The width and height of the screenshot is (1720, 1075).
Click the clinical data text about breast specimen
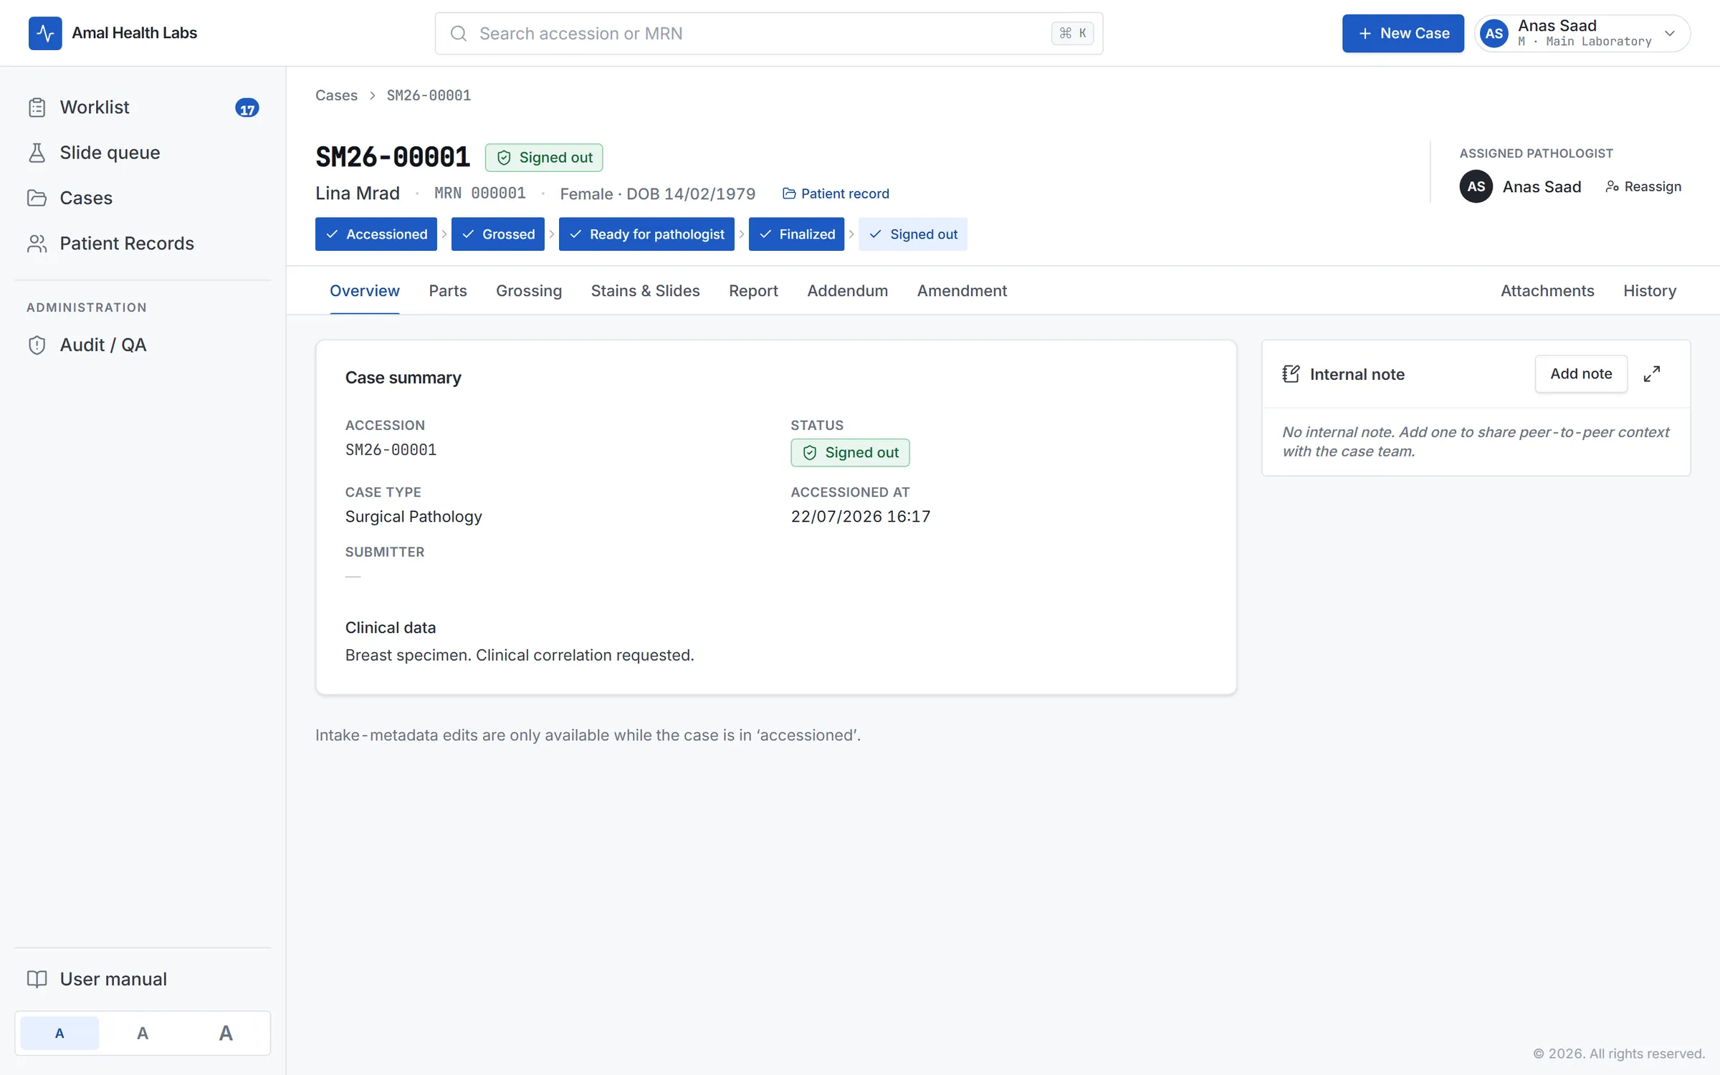point(520,655)
